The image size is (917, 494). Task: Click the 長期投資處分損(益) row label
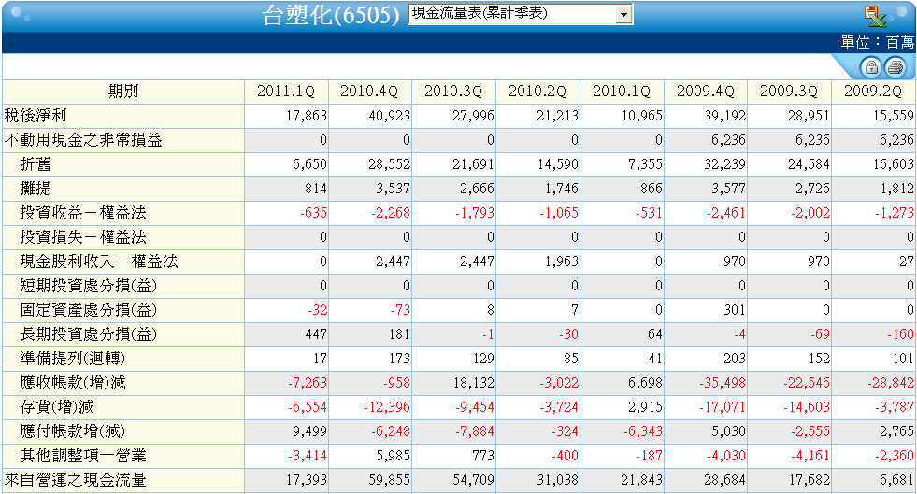89,334
